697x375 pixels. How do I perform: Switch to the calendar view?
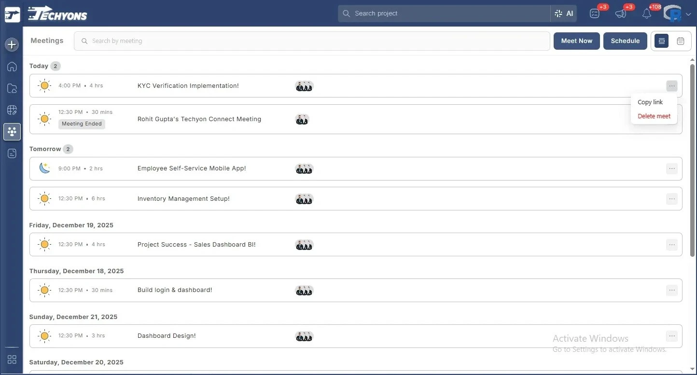click(x=681, y=41)
